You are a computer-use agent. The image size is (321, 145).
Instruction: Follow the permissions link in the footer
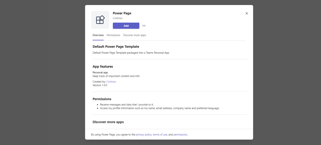click(x=180, y=135)
